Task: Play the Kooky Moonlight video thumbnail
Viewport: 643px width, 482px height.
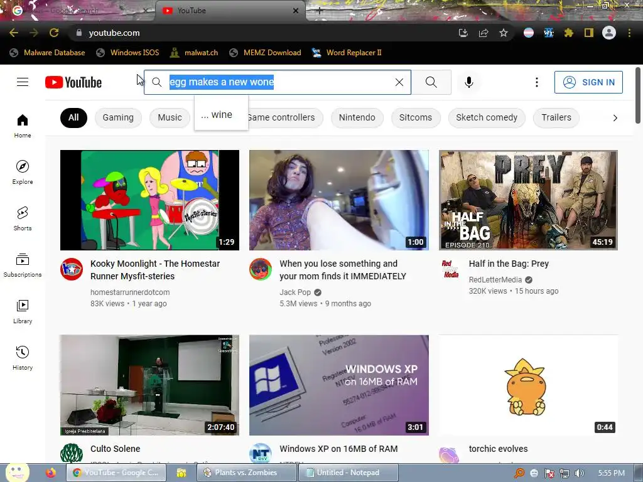Action: coord(149,200)
